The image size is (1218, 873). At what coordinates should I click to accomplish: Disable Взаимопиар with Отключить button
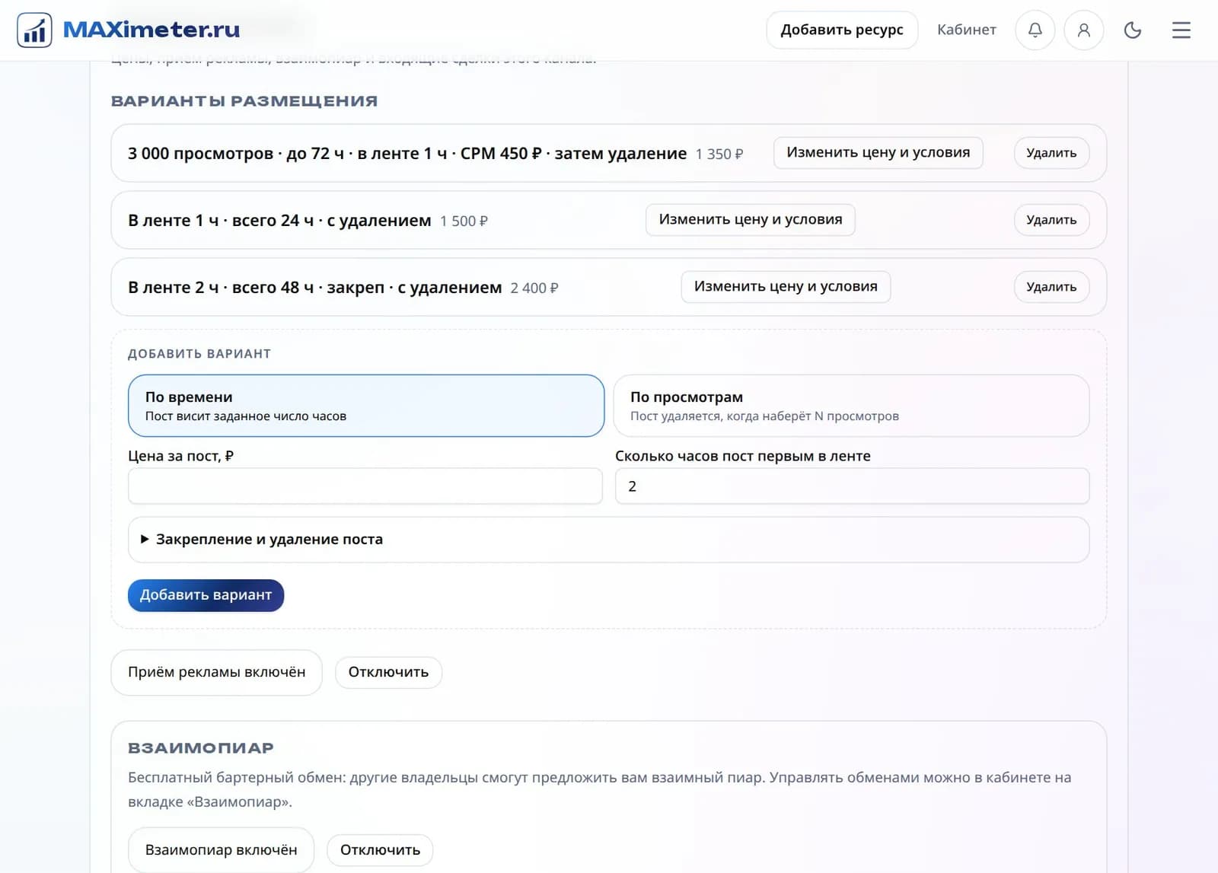pyautogui.click(x=380, y=850)
